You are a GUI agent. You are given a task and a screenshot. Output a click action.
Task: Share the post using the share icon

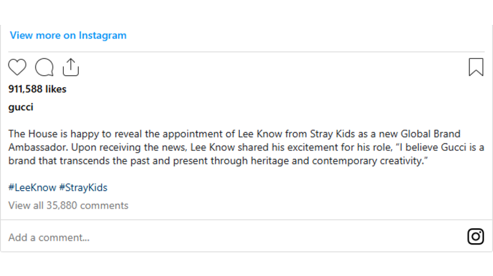(x=70, y=67)
